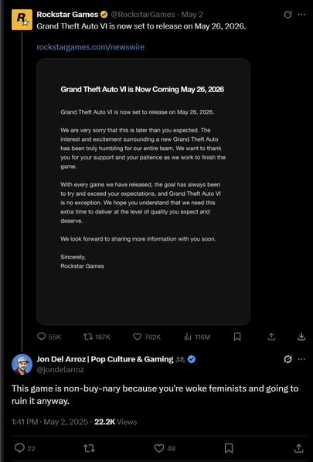This screenshot has height=462, width=313.
Task: Open Rockstar Games profile avatar
Action: (22, 19)
